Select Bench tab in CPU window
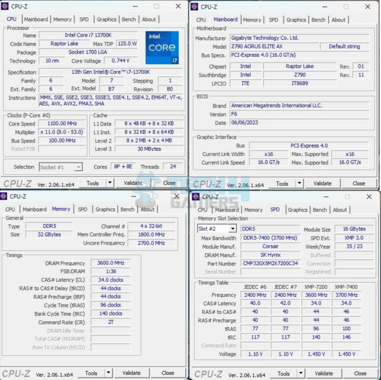This screenshot has height=380, width=381. click(x=129, y=19)
